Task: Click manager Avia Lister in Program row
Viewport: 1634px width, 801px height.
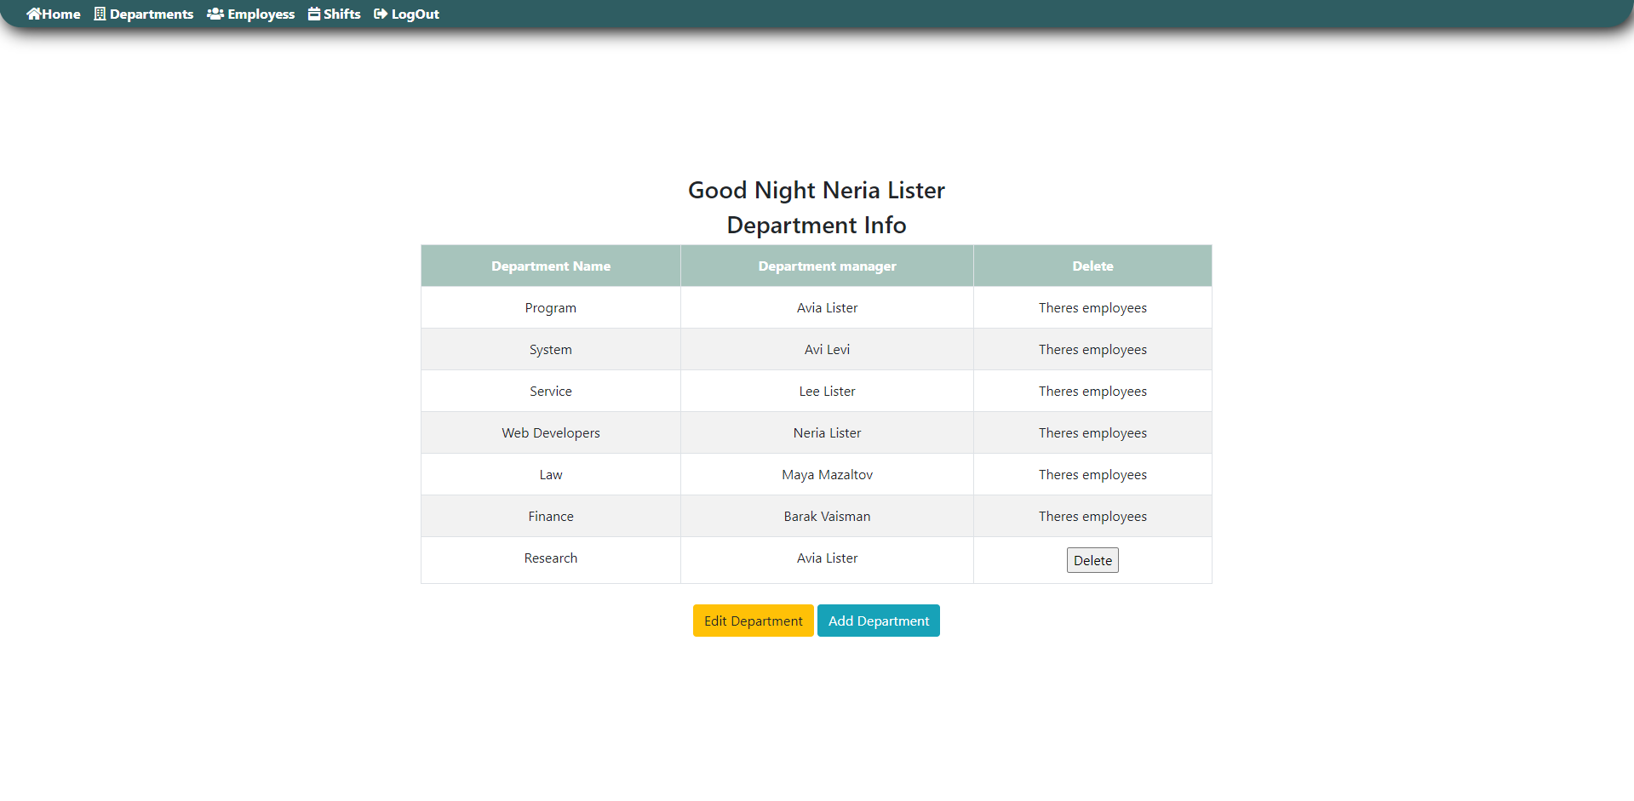Action: tap(827, 307)
